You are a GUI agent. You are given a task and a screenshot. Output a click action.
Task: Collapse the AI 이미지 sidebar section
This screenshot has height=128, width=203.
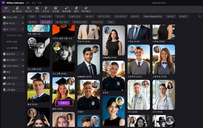click(x=13, y=29)
